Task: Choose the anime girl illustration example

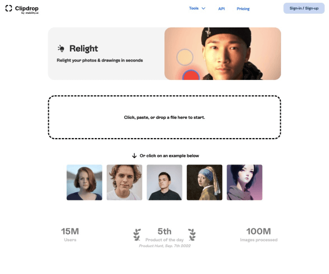Action: [245, 182]
